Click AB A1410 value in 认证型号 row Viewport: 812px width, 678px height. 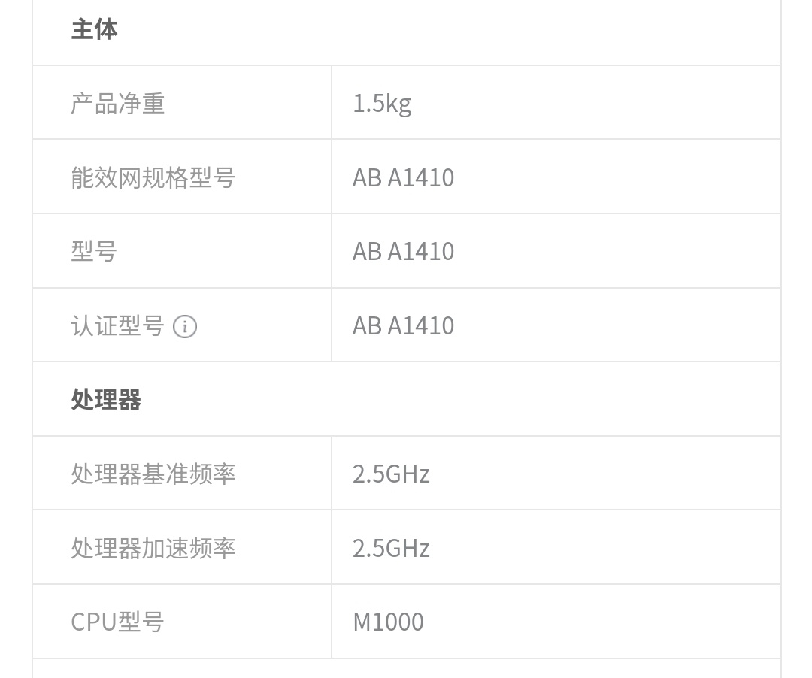(x=404, y=326)
